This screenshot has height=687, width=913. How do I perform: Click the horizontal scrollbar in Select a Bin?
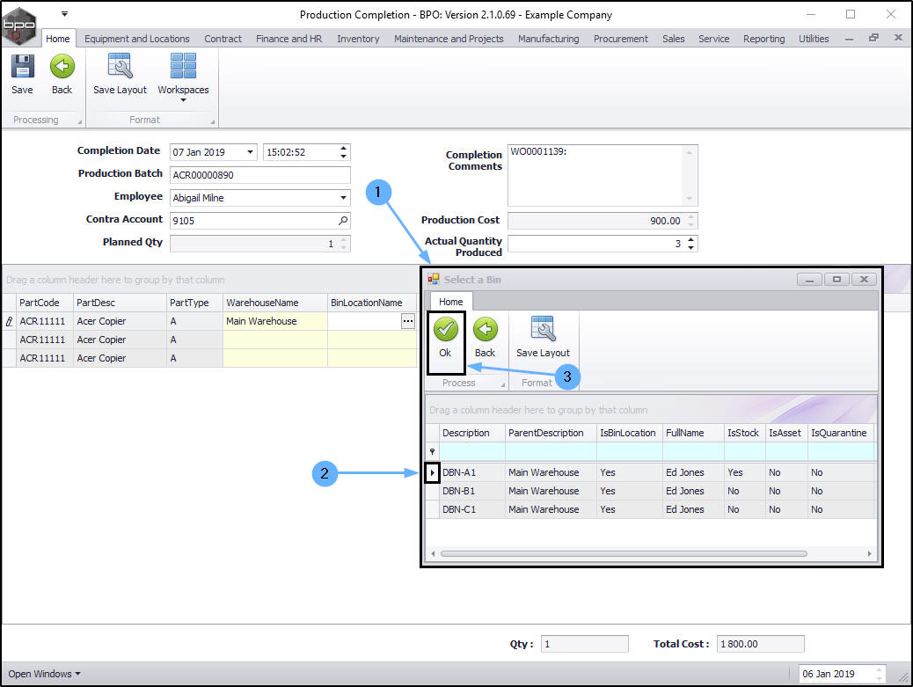(x=624, y=553)
